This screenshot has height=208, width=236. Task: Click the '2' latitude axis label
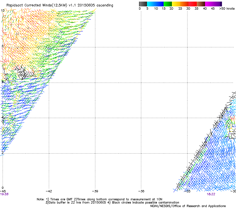pos(3,153)
